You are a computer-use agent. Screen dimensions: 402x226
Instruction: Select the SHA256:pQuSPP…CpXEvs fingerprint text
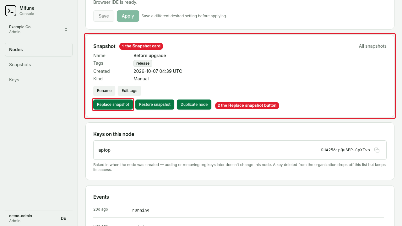(345, 150)
